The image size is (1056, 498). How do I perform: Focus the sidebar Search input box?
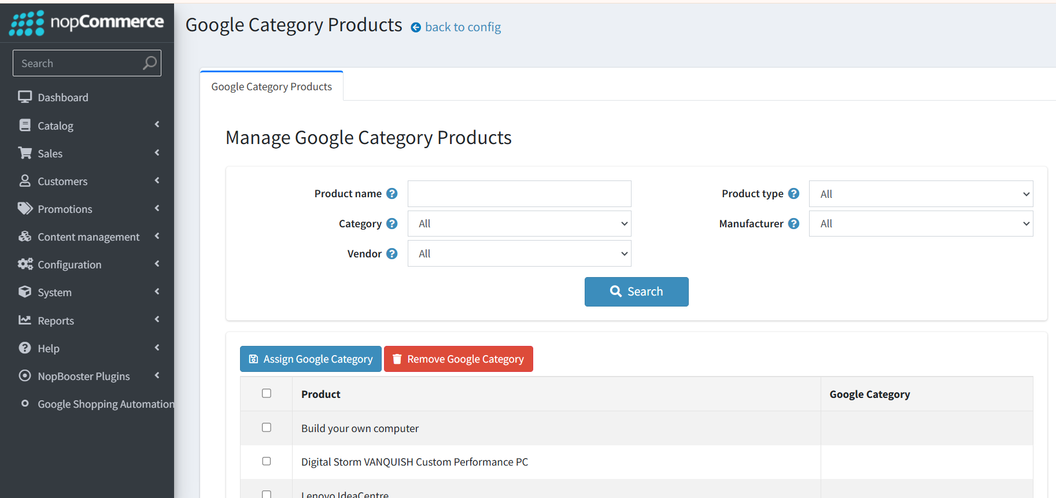(x=87, y=63)
